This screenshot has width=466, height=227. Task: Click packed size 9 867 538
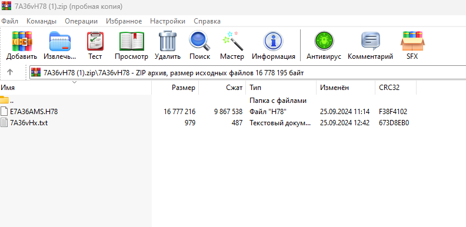point(228,112)
